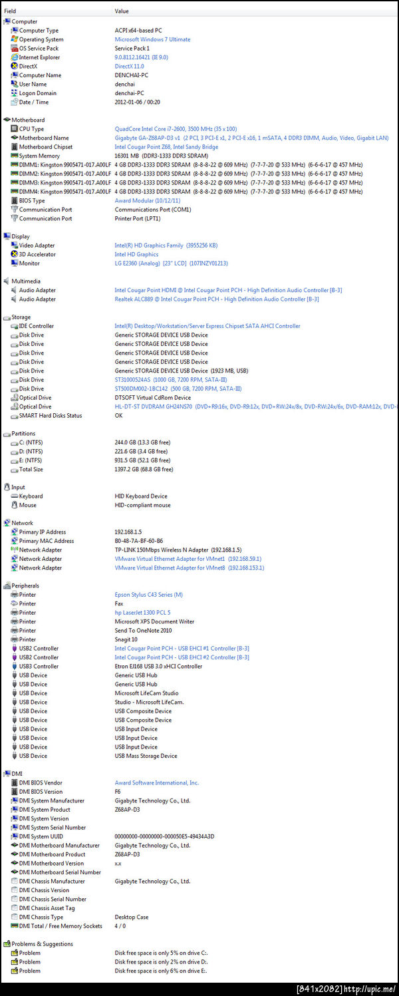Select the System Memory row icon
Screen dimensions: 399x996
click(14, 156)
